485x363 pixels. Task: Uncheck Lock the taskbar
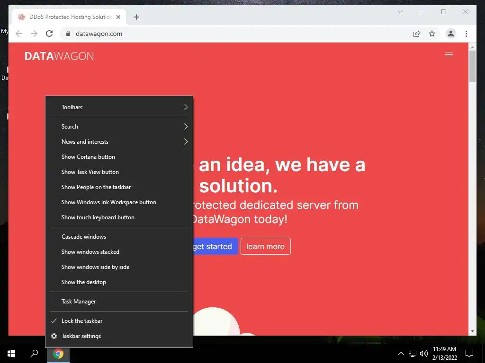pos(119,321)
